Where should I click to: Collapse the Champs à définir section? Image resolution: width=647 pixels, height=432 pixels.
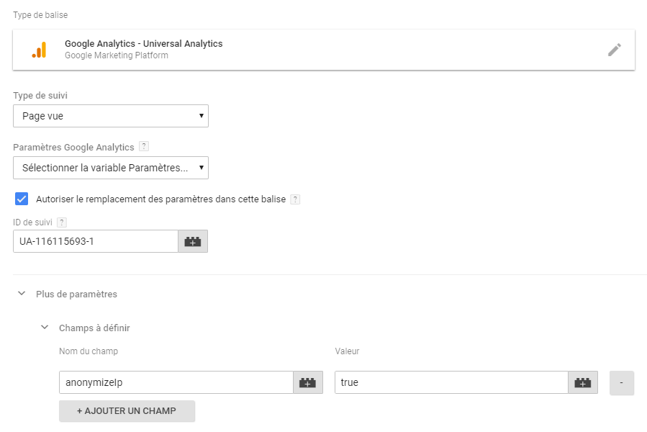point(45,328)
